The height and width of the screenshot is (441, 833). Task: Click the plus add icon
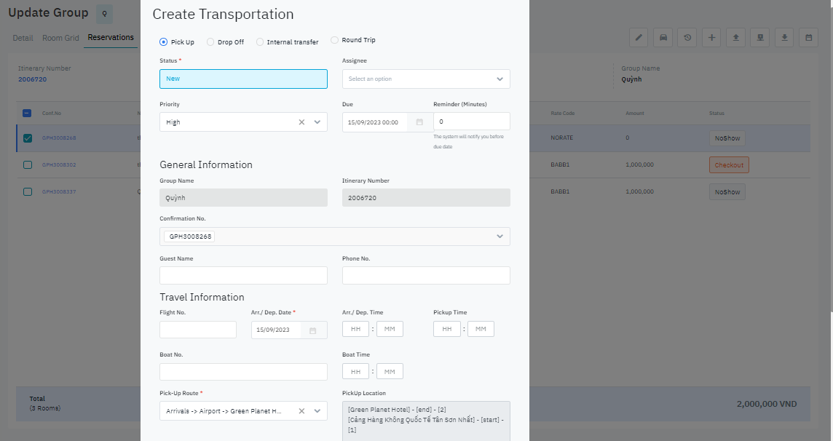(x=711, y=38)
